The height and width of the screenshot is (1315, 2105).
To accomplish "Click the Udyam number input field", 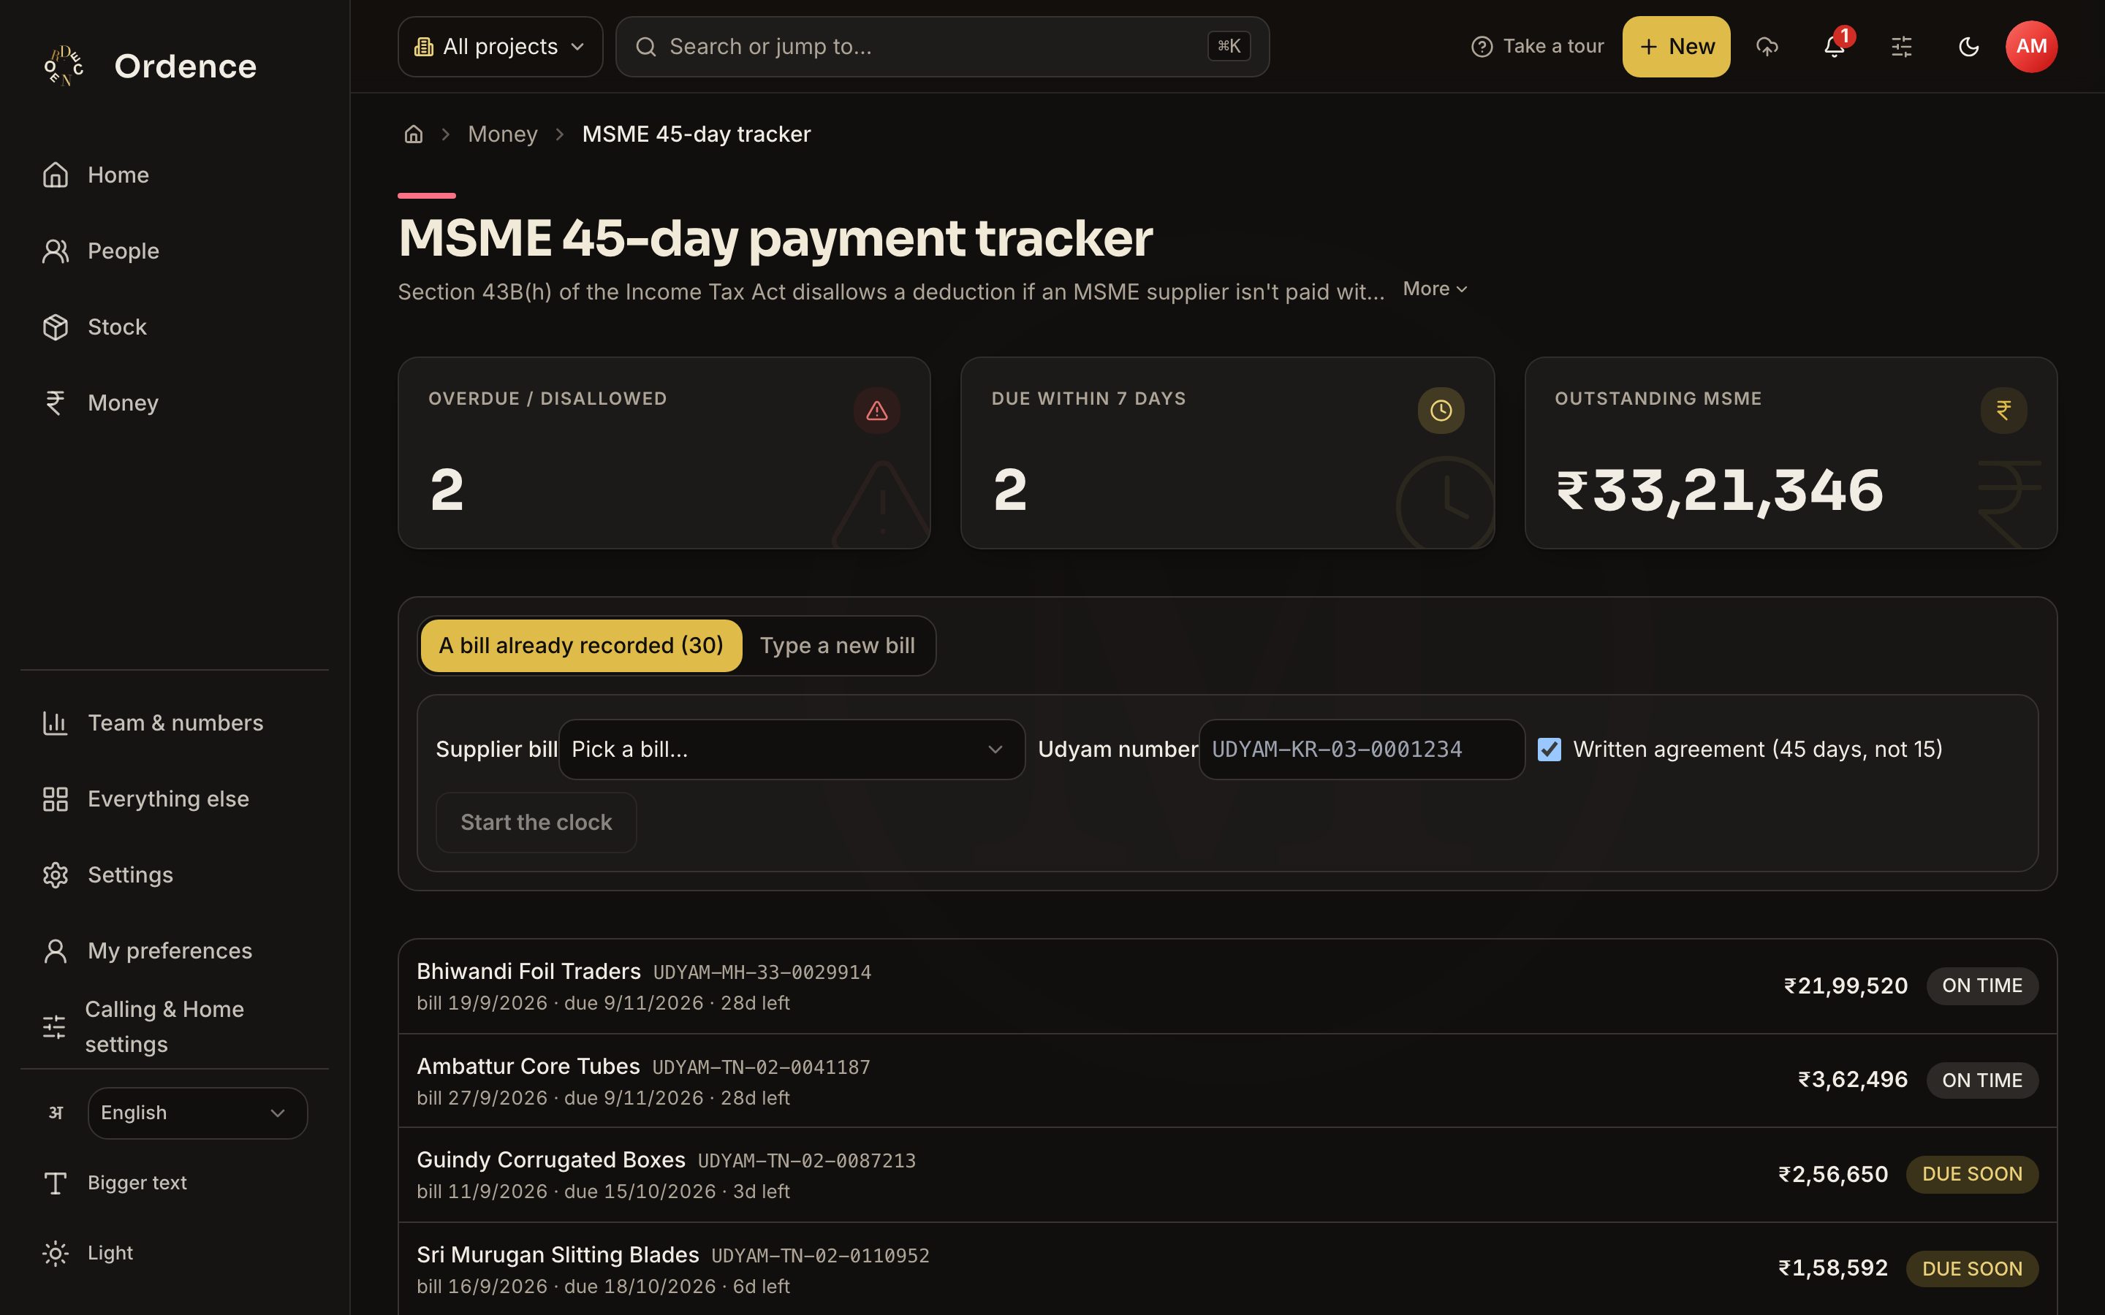I will point(1361,750).
